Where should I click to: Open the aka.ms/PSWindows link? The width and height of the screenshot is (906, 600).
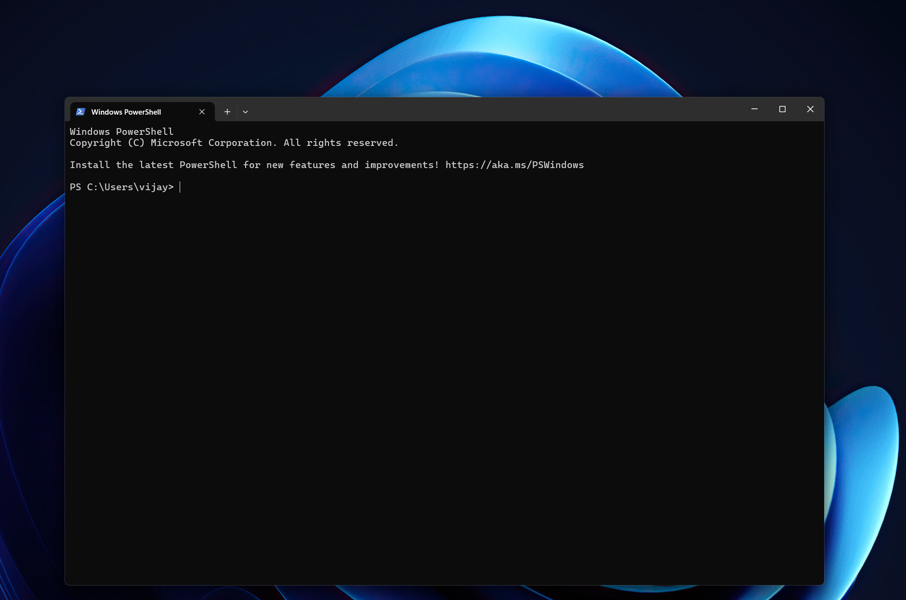[513, 165]
